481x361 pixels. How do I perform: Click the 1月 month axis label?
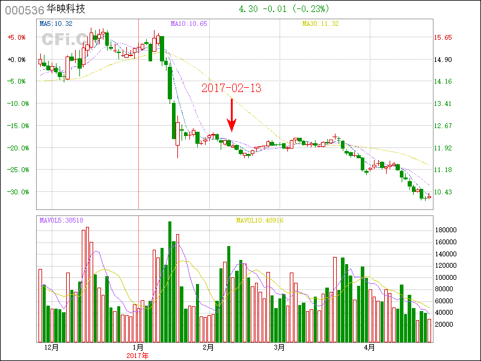point(138,347)
